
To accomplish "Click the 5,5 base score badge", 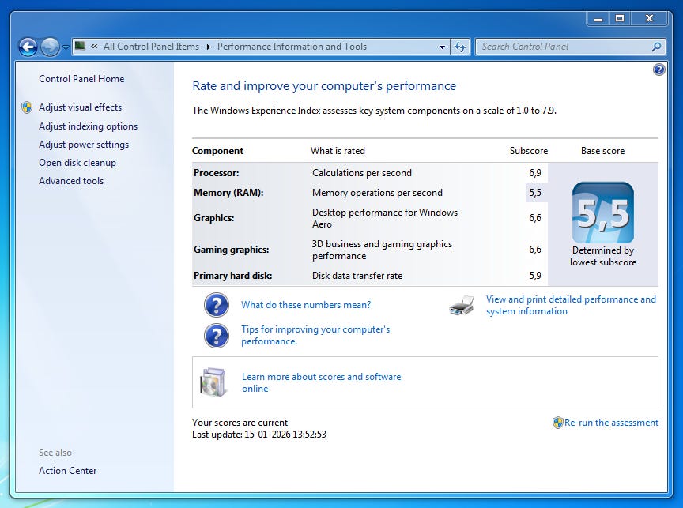I will click(x=603, y=213).
